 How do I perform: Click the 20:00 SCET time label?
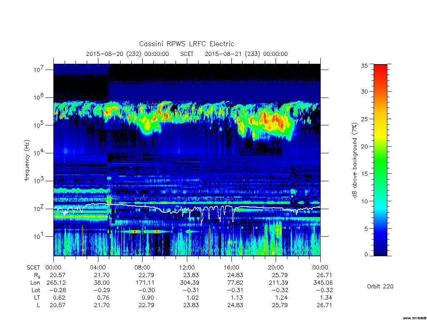(276, 267)
